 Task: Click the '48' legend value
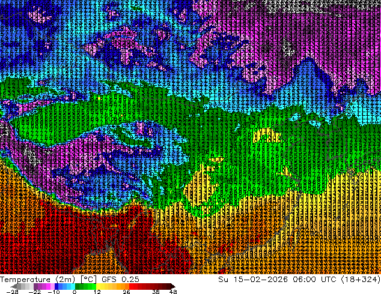173,292
